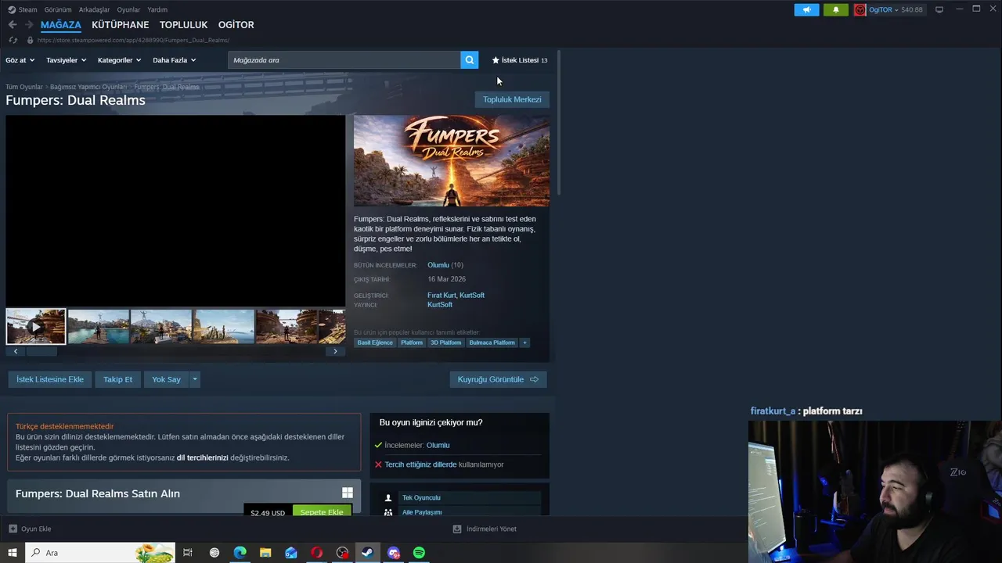Open Microsoft Edge from the taskbar

point(240,553)
